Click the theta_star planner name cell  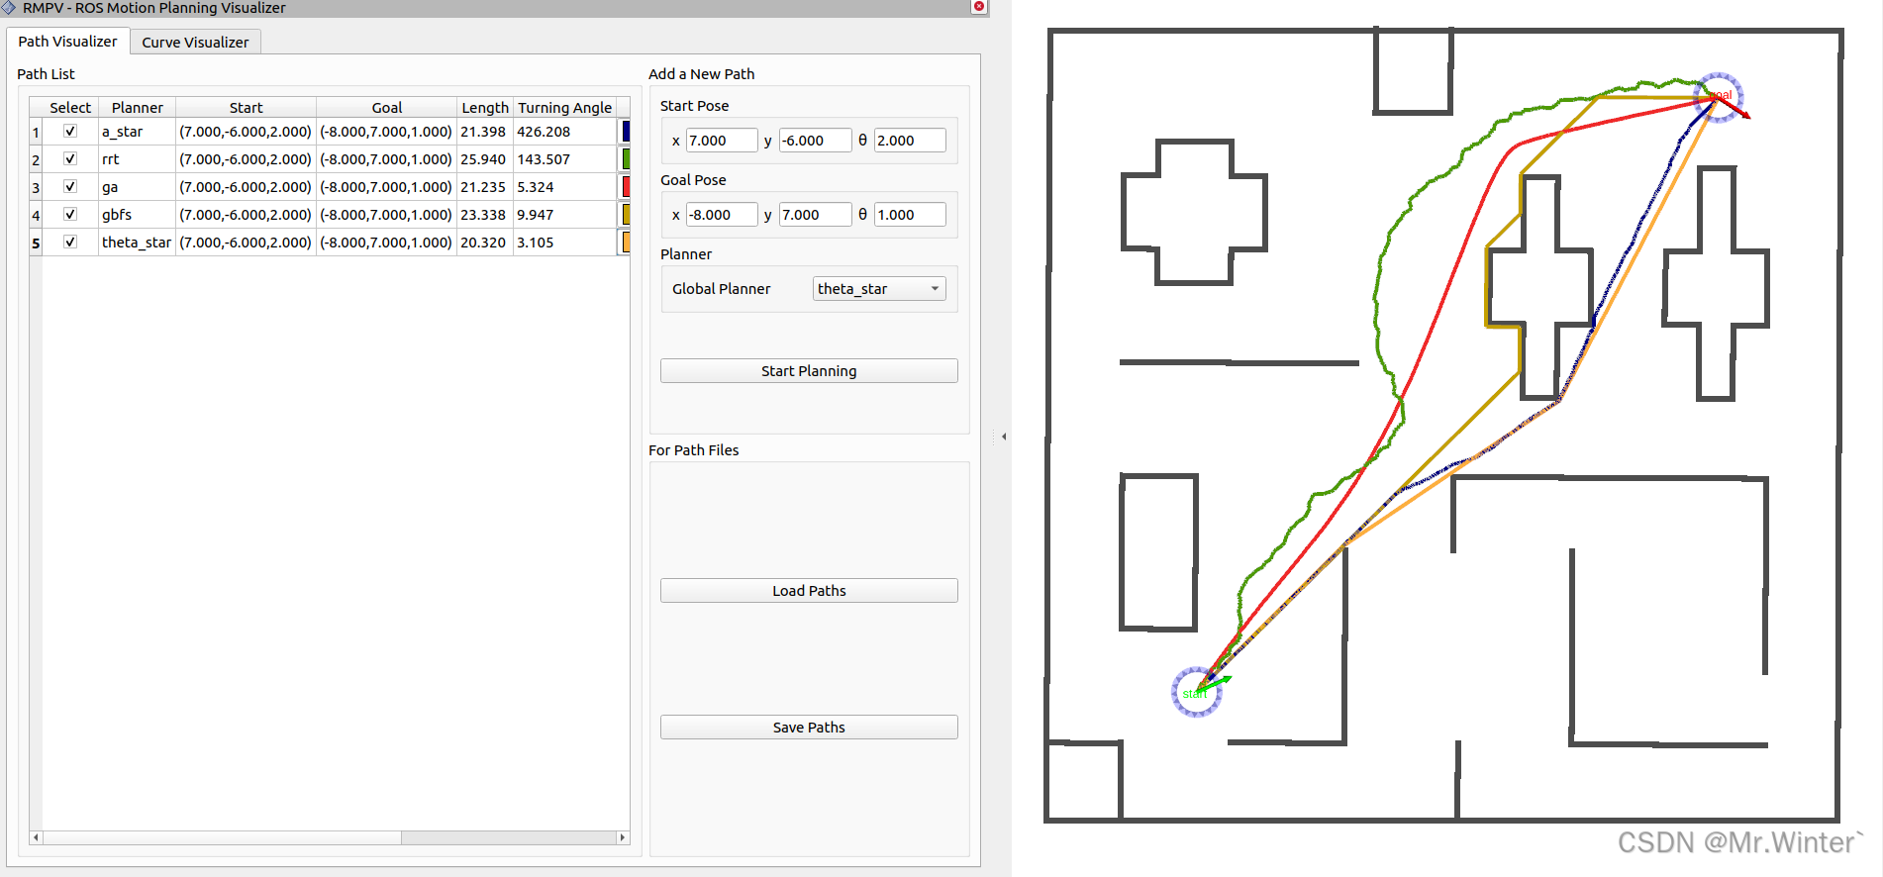tap(137, 242)
